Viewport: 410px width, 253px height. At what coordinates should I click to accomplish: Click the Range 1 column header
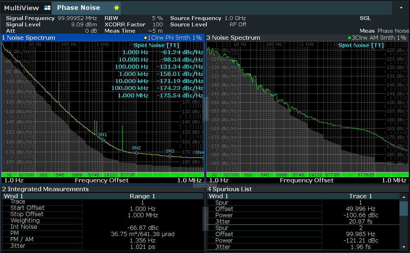[x=142, y=196]
